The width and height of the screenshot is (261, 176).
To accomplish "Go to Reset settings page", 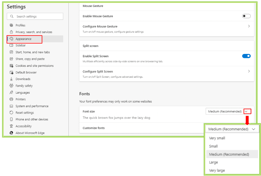I will pyautogui.click(x=25, y=113).
